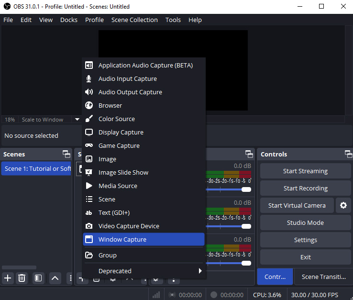Open scene filters icon in Scenes toolbar

[x=38, y=278]
